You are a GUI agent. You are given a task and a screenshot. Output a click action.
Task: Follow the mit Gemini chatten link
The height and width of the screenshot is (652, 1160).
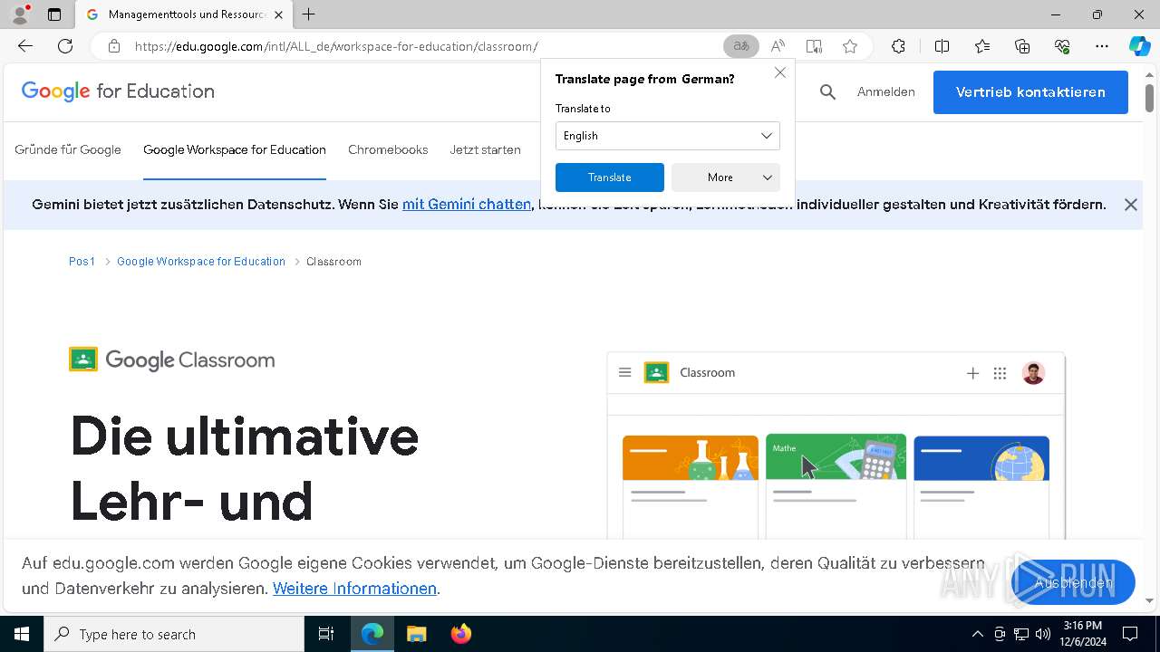click(x=467, y=205)
